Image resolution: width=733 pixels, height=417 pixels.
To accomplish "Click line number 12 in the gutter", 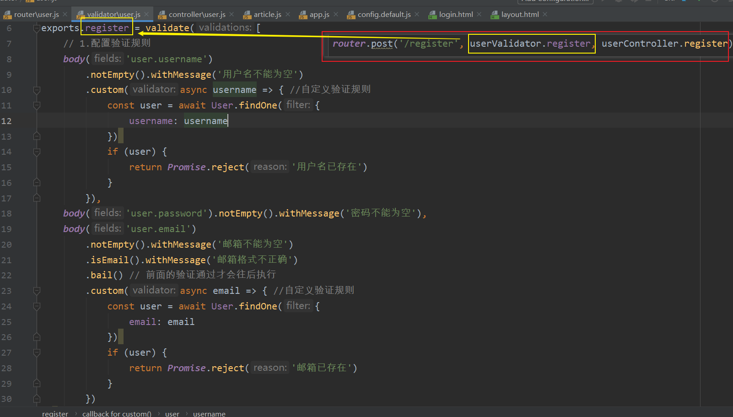I will (x=6, y=121).
